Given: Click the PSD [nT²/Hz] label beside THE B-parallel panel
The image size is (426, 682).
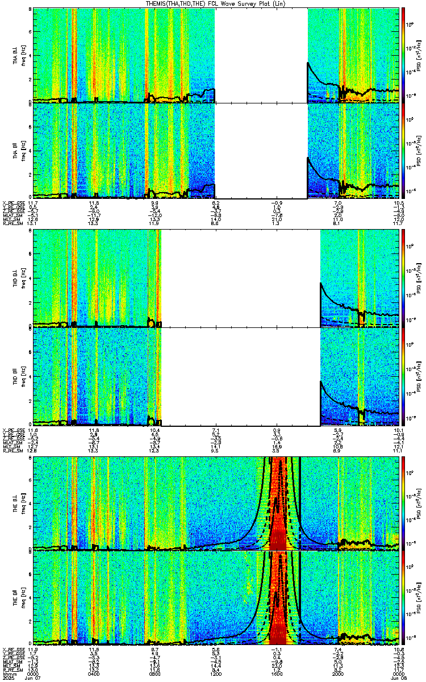Looking at the screenshot, I should pyautogui.click(x=419, y=597).
